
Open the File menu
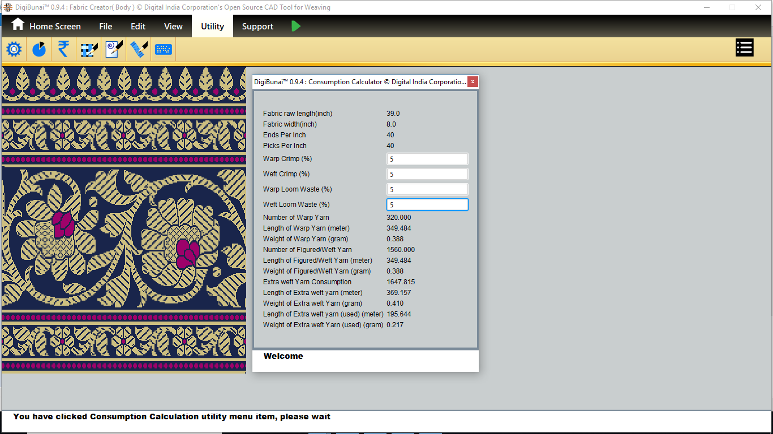[106, 27]
